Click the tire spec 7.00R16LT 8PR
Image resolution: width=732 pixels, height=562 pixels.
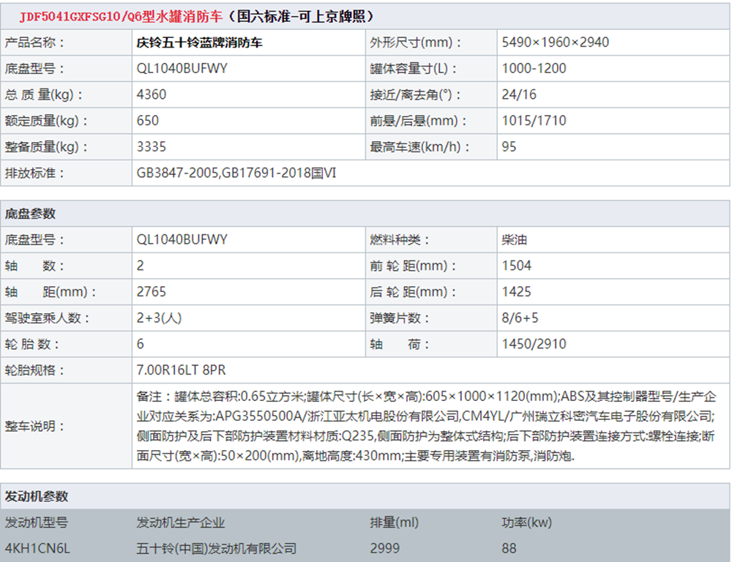(181, 370)
